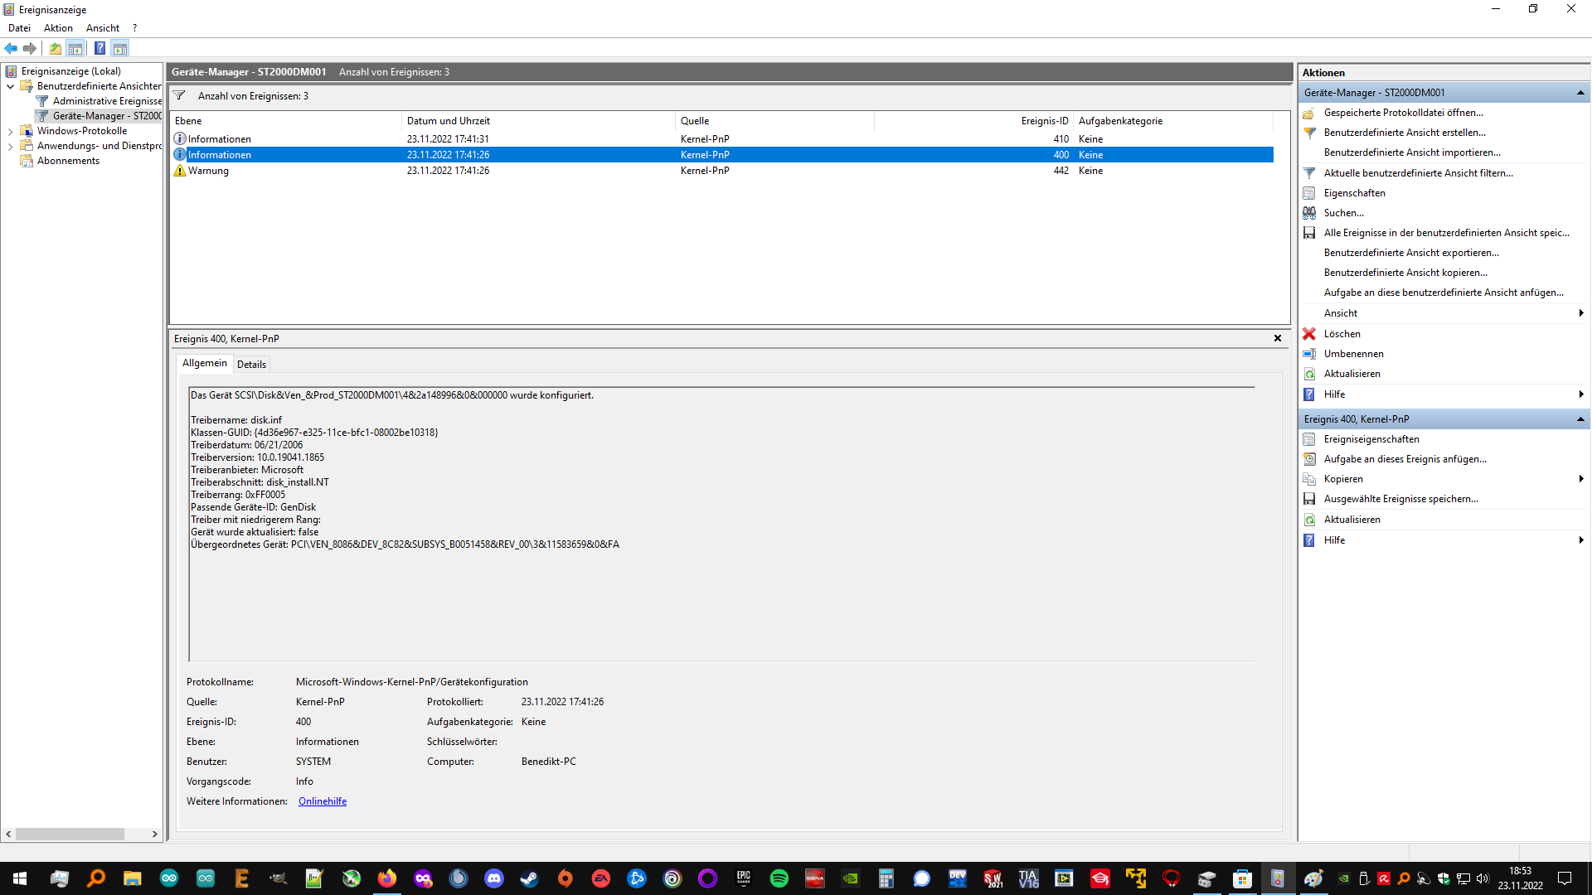Click Gespeicherte Protokolldatei öffnen

1403,113
